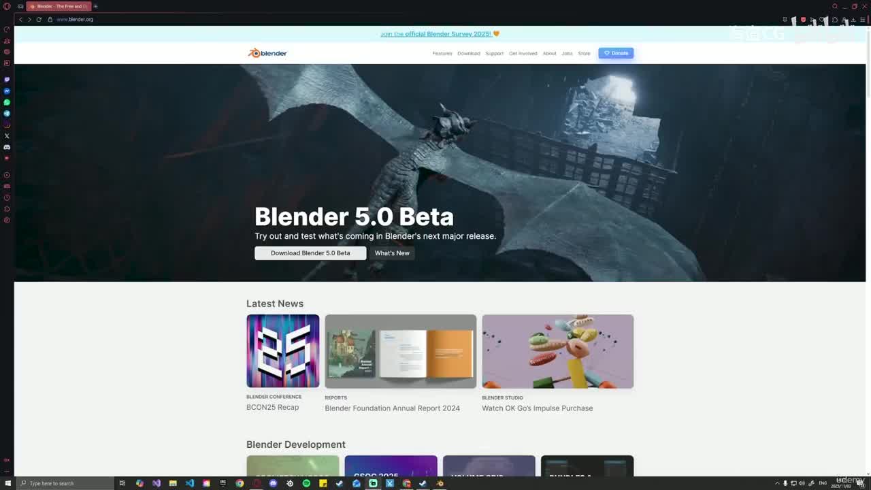Click the ENG language indicator in tray

(823, 483)
